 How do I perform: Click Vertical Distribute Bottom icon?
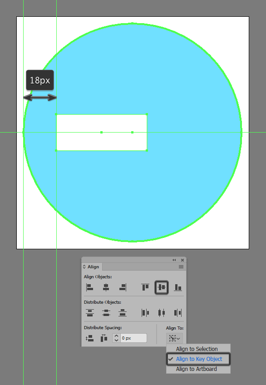123,312
